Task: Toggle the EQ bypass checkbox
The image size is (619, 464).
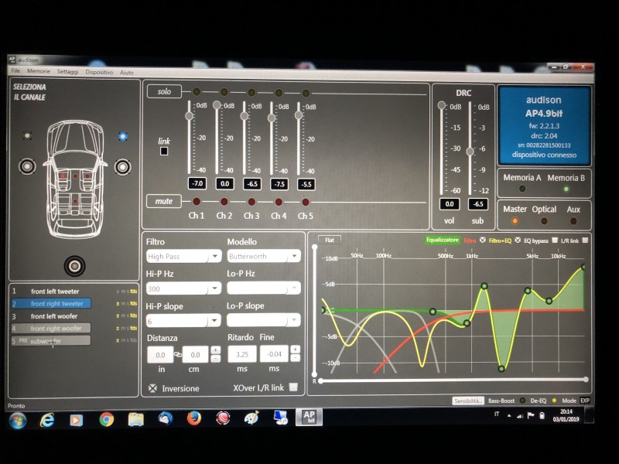Action: pyautogui.click(x=555, y=241)
